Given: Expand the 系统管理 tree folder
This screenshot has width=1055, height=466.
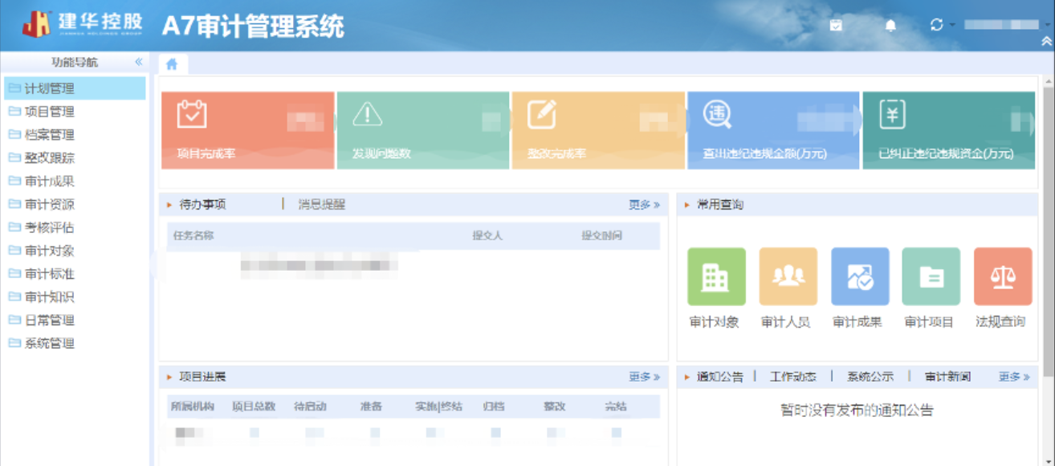Looking at the screenshot, I should 49,343.
